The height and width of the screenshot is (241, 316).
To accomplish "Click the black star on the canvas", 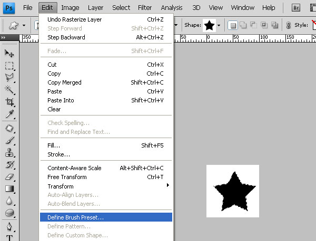I will click(234, 193).
